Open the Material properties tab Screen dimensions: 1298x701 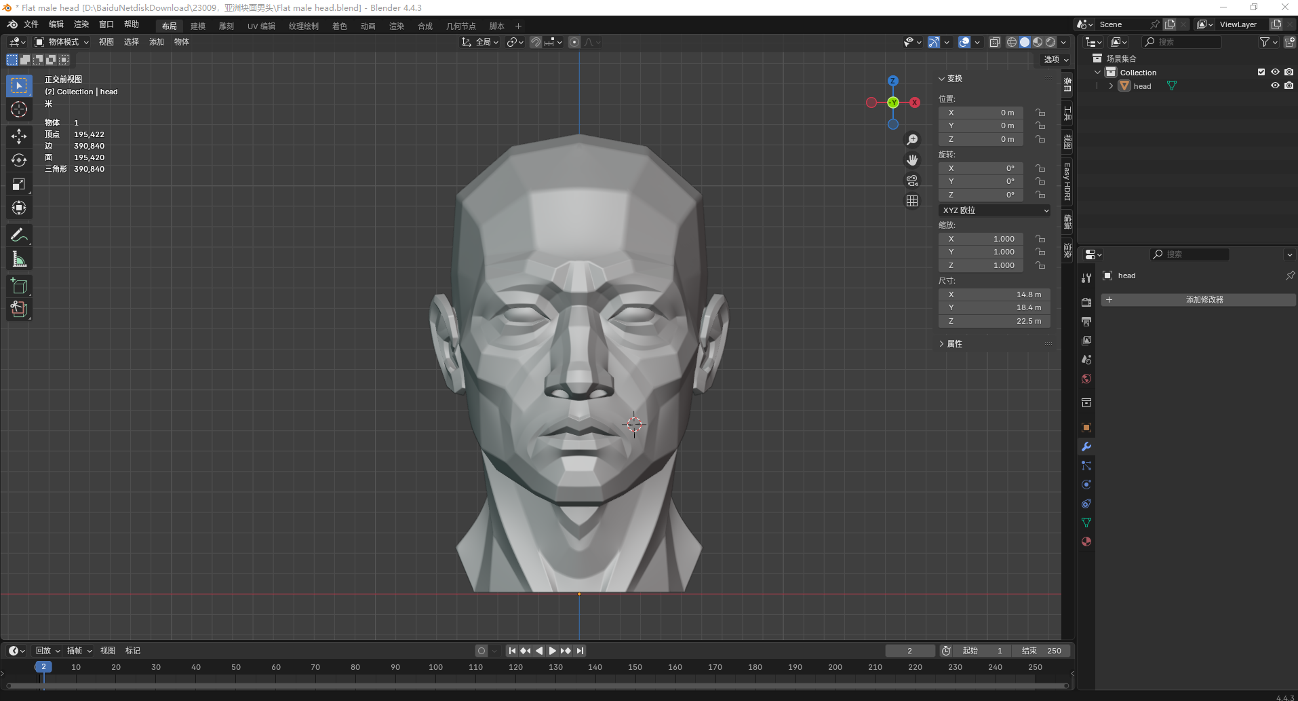click(x=1086, y=542)
